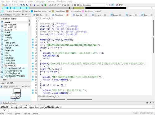This screenshot has height=115, width=155.
Task: Toggle breakpoint dot on line 10
Action: 33,42
